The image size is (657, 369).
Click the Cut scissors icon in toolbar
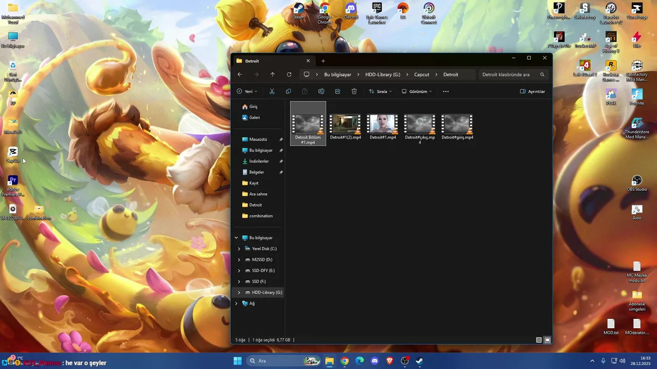[272, 91]
